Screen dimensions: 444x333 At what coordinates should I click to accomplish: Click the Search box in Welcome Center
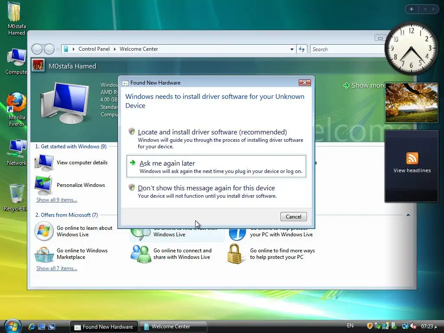(x=348, y=49)
